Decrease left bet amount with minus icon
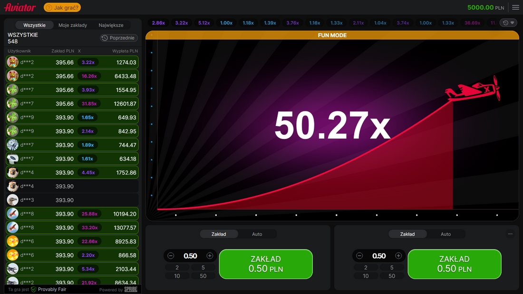This screenshot has width=523, height=294. (171, 256)
